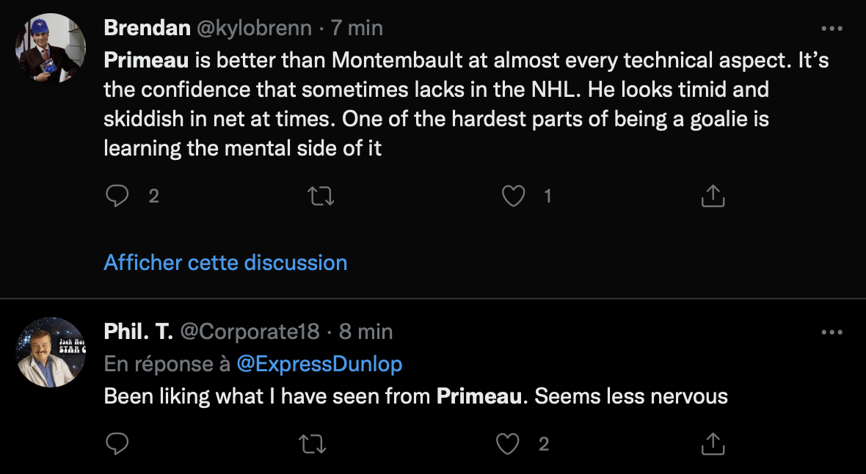Image resolution: width=866 pixels, height=474 pixels.
Task: Open Phil. T.'s profile avatar
Action: click(51, 352)
